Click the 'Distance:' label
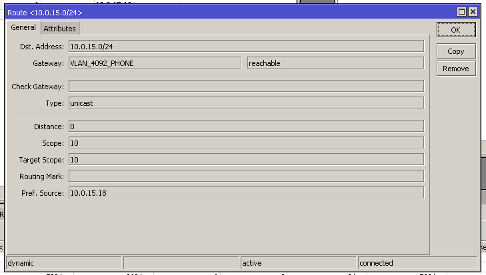The image size is (486, 275). 49,127
